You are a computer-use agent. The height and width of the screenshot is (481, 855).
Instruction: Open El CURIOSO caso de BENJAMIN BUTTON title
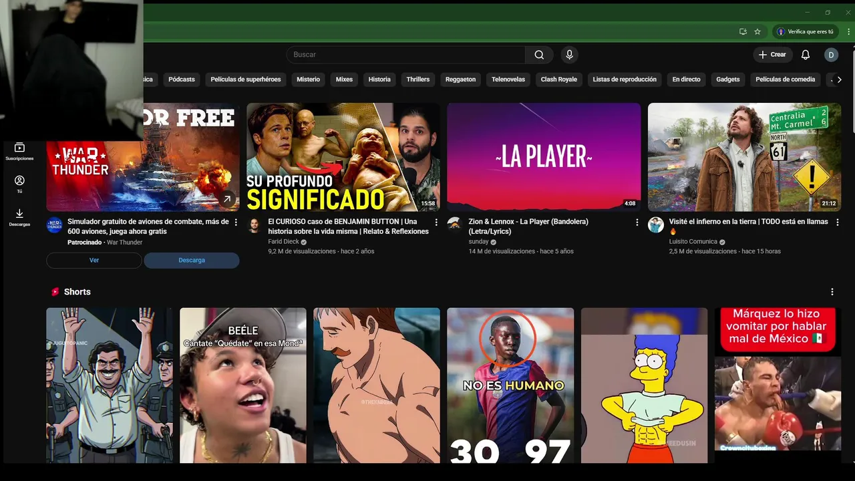pos(348,226)
